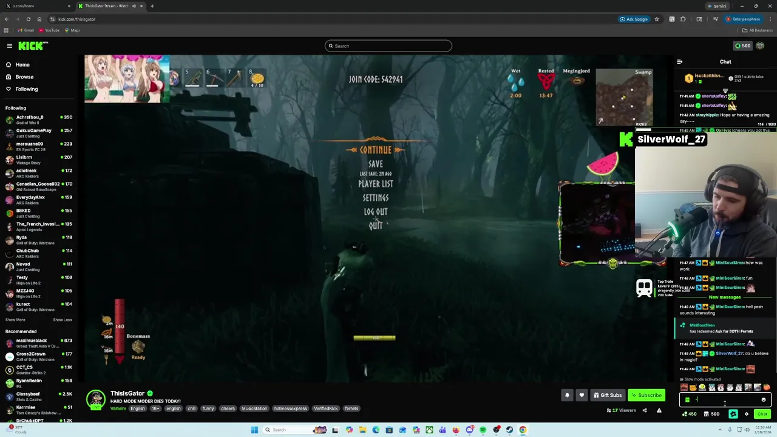The width and height of the screenshot is (777, 437).
Task: Click the teal ticket rewards icon
Action: click(x=733, y=415)
